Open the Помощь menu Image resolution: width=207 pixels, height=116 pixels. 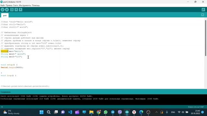click(36, 5)
